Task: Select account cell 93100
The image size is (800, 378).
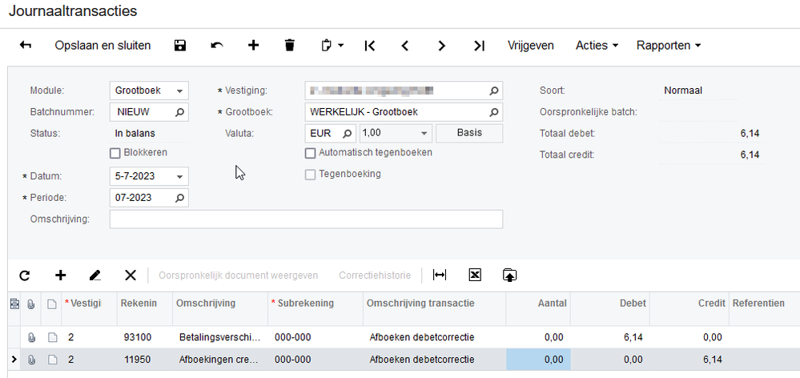Action: [x=144, y=337]
